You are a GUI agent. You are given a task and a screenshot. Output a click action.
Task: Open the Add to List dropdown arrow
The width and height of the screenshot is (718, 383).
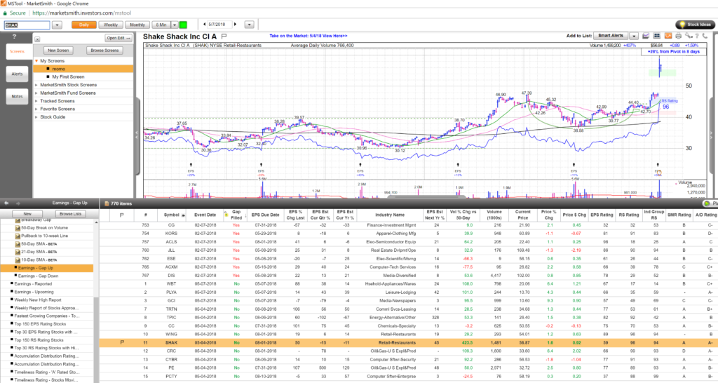[x=634, y=36]
